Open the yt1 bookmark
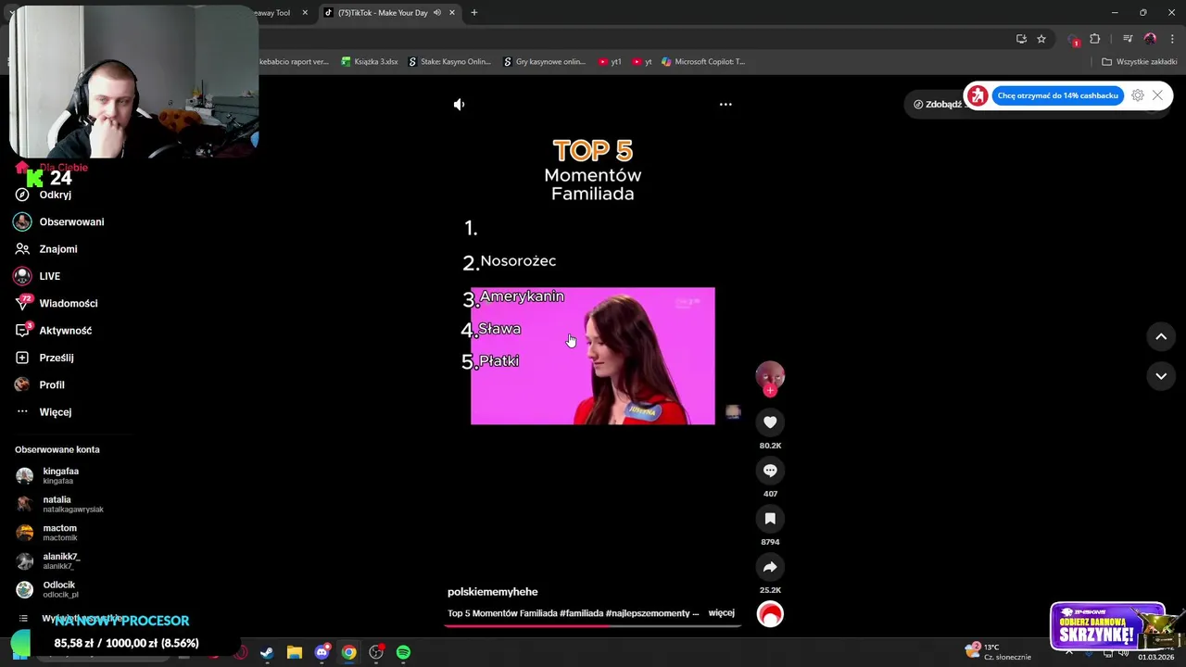The height and width of the screenshot is (667, 1186). click(610, 62)
